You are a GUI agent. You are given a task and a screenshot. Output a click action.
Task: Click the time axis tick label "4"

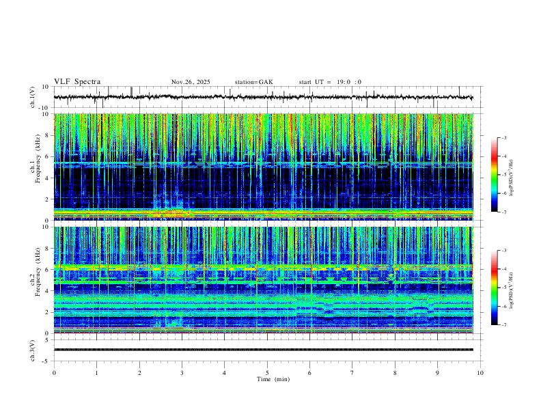[224, 373]
